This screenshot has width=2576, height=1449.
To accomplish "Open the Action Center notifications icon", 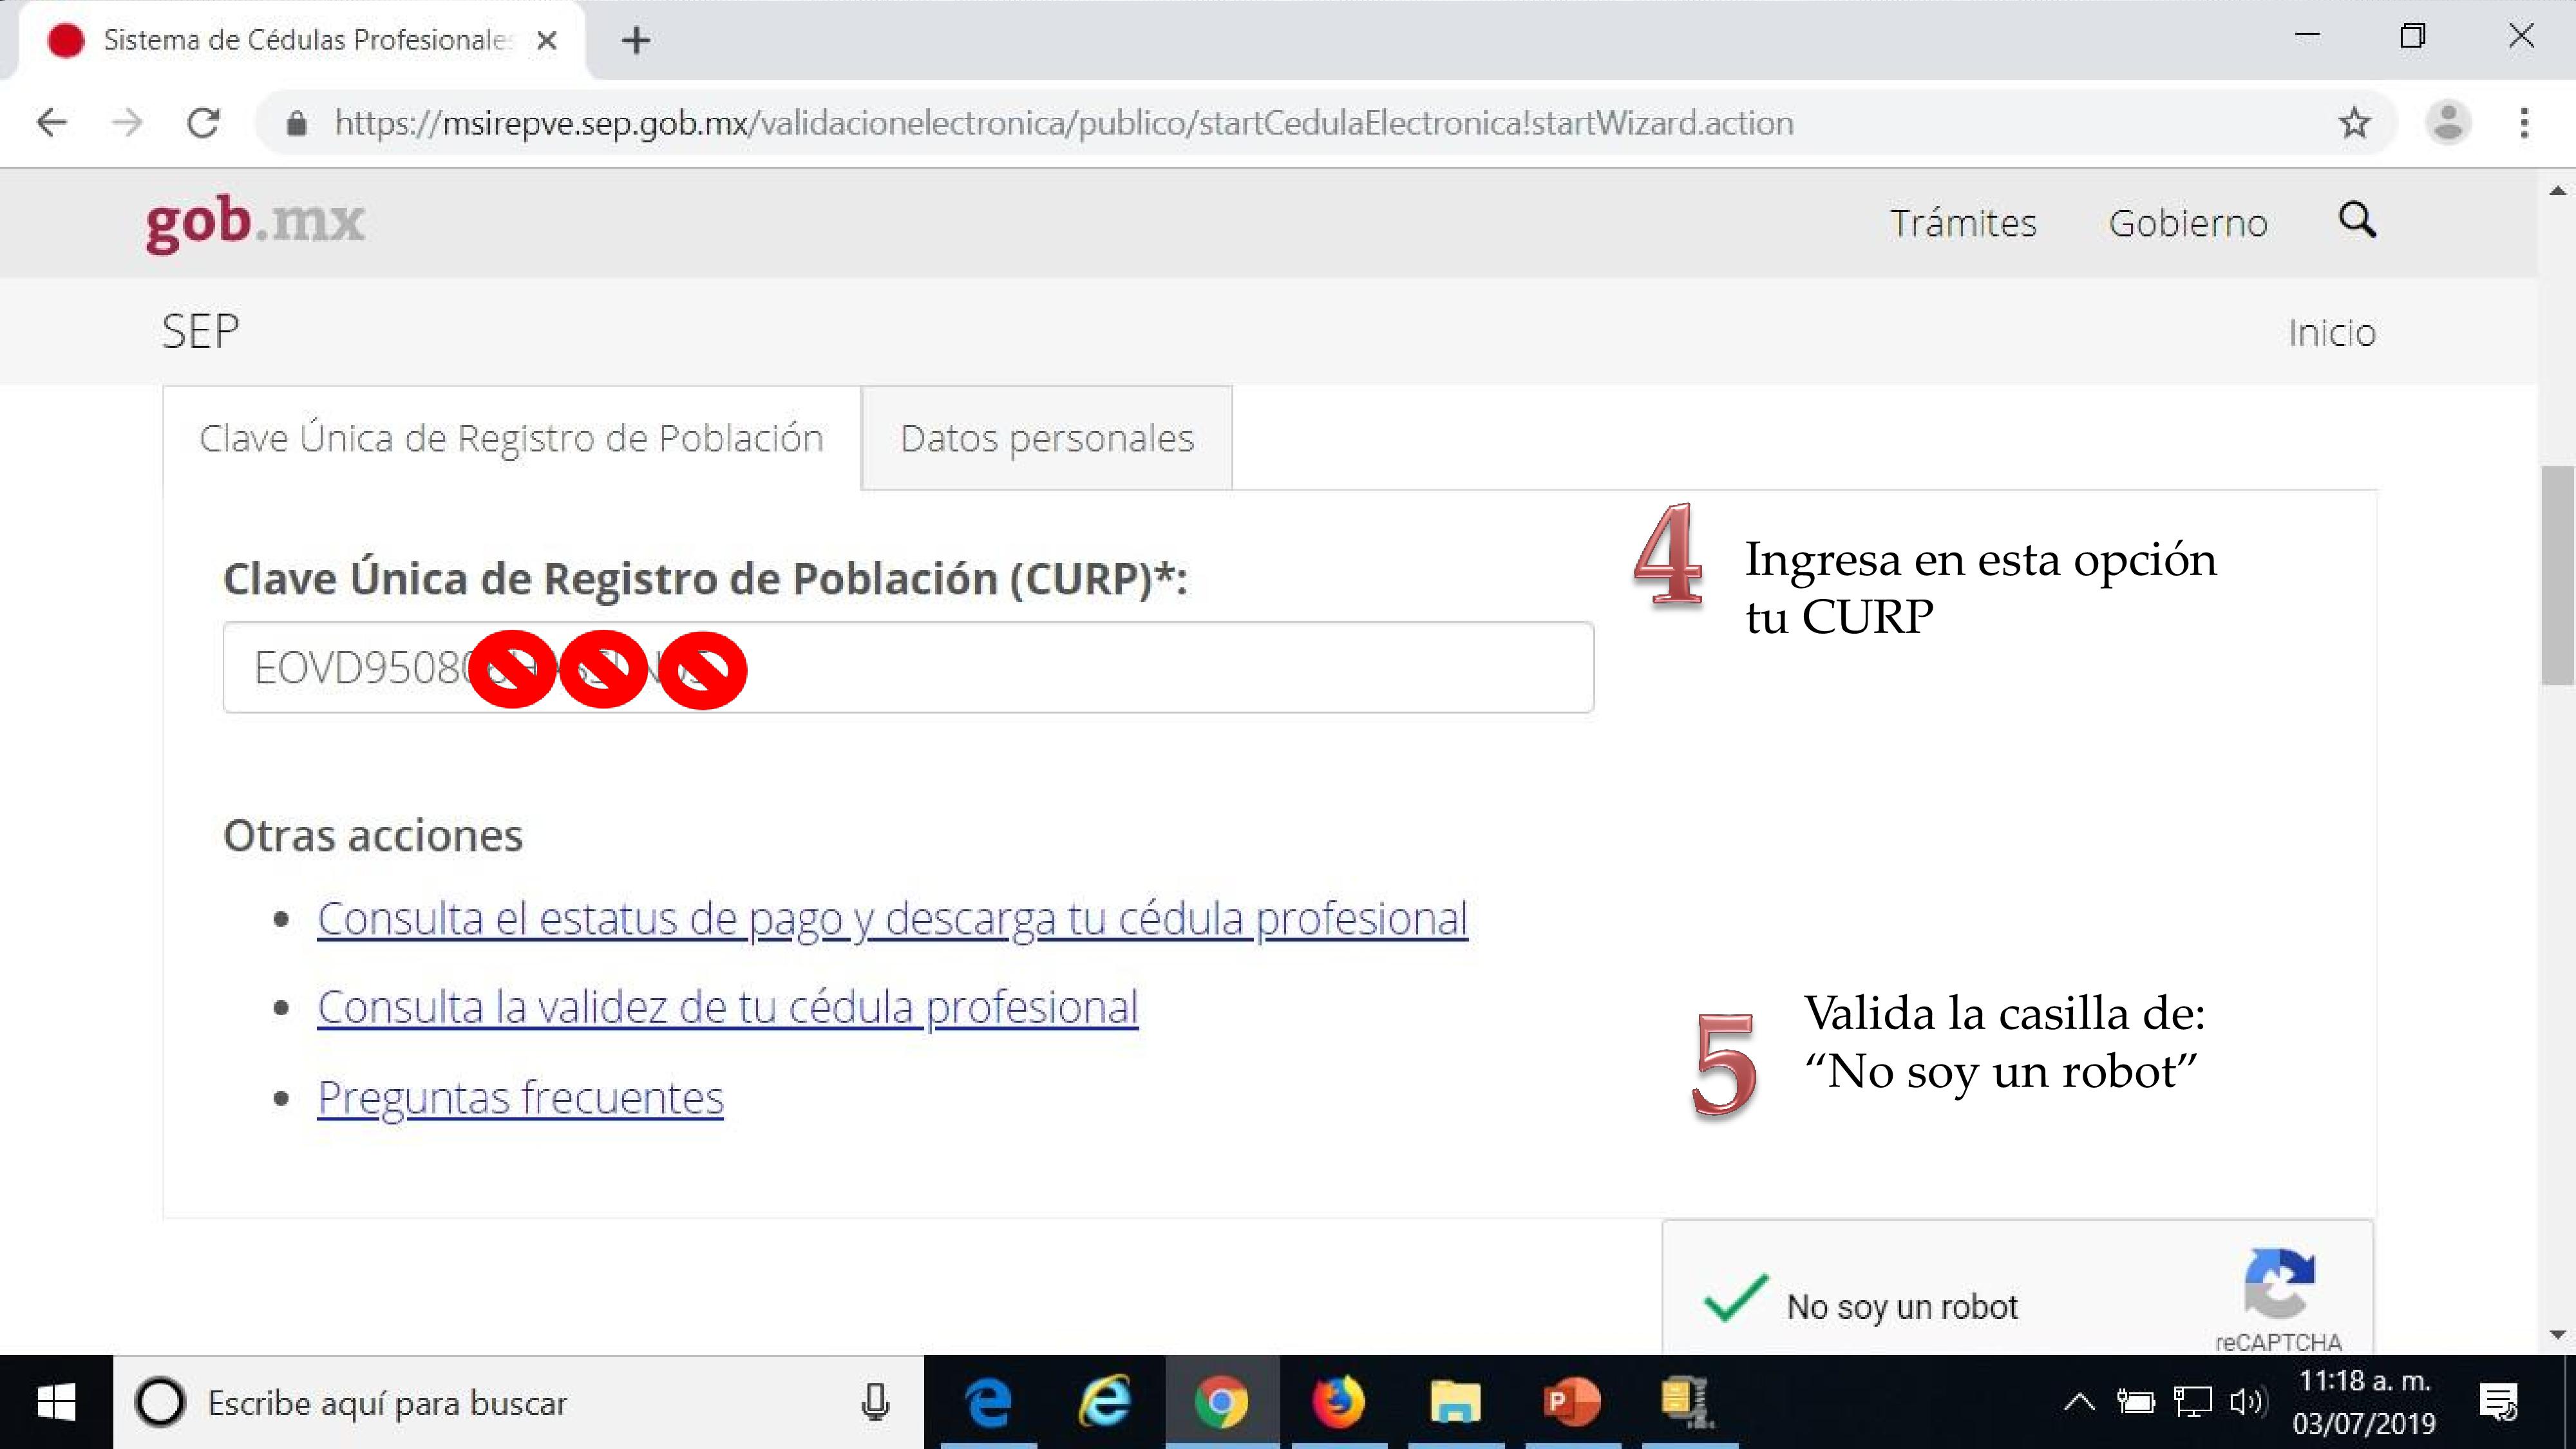I will 2499,1402.
